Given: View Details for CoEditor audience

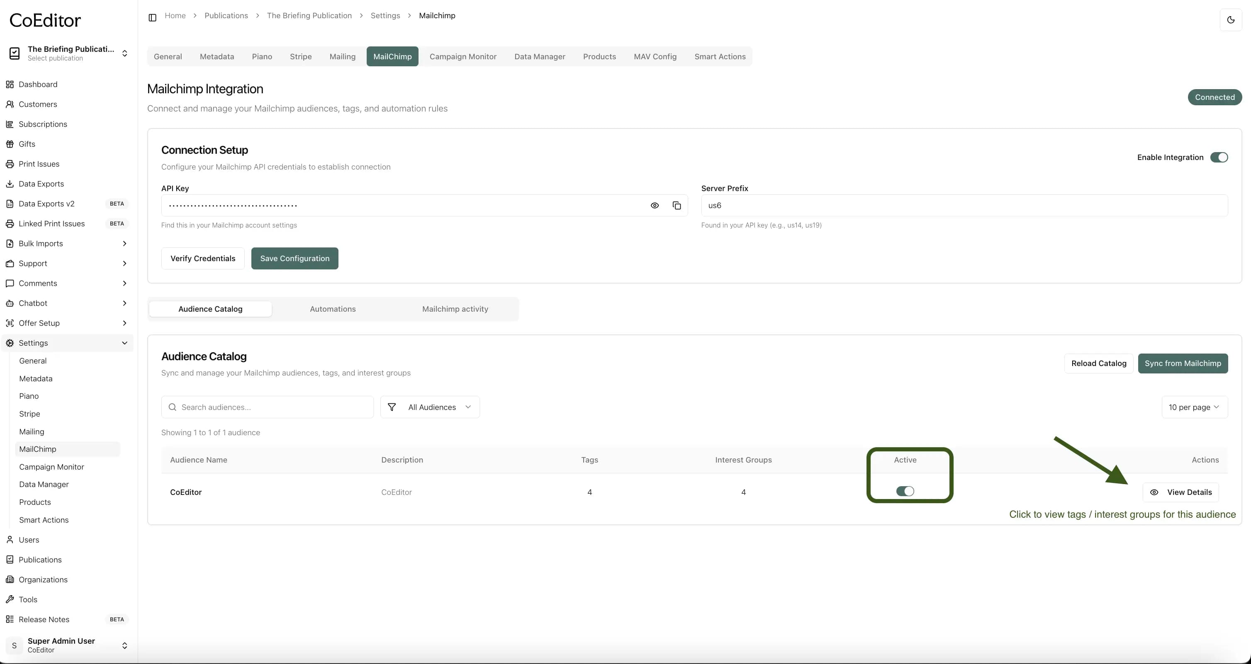Looking at the screenshot, I should (x=1180, y=492).
